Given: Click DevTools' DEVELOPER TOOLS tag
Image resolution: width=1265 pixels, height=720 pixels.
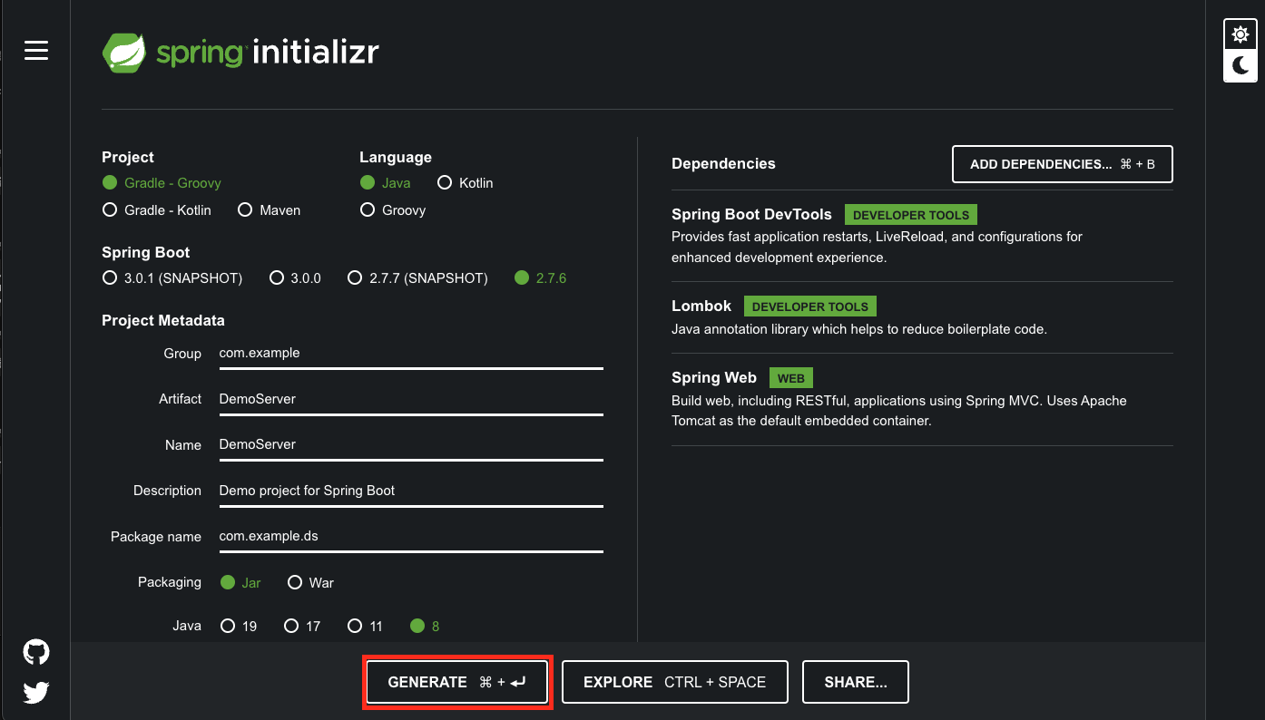Looking at the screenshot, I should 911,215.
